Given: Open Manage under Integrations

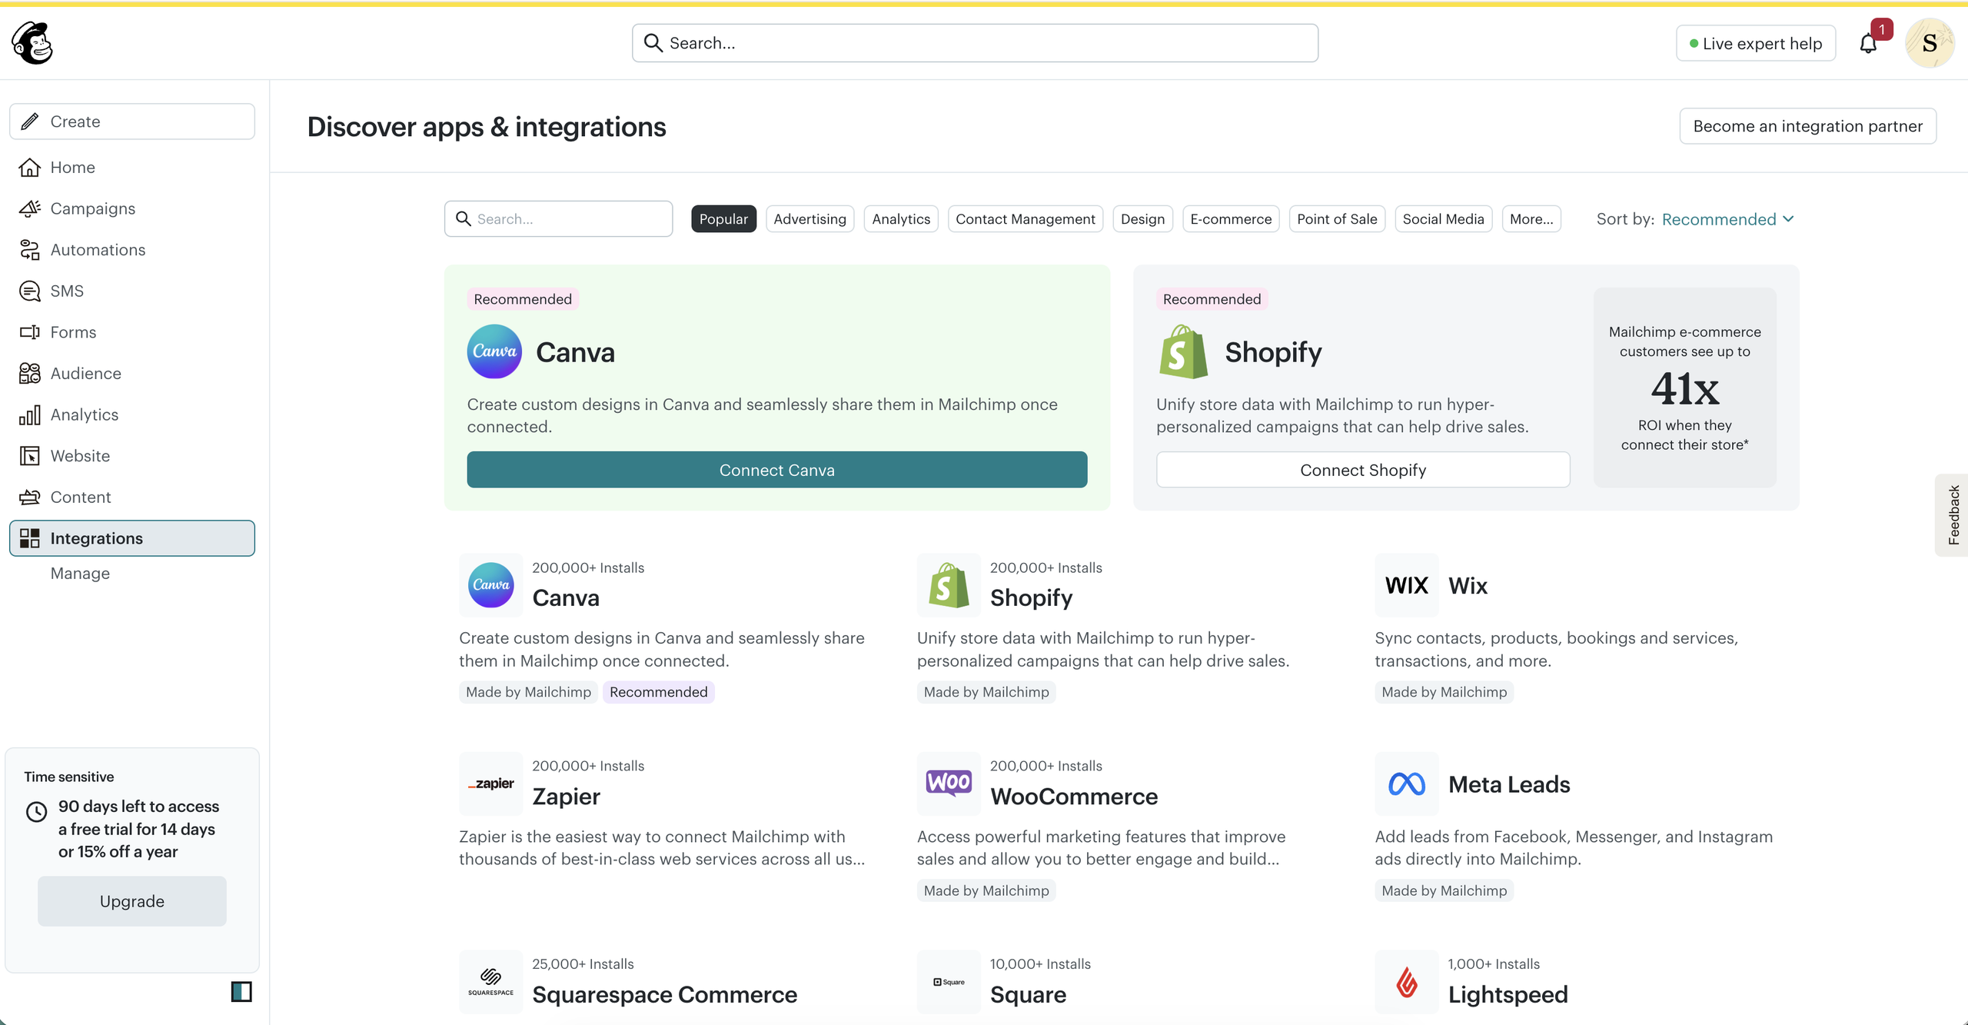Looking at the screenshot, I should point(80,574).
